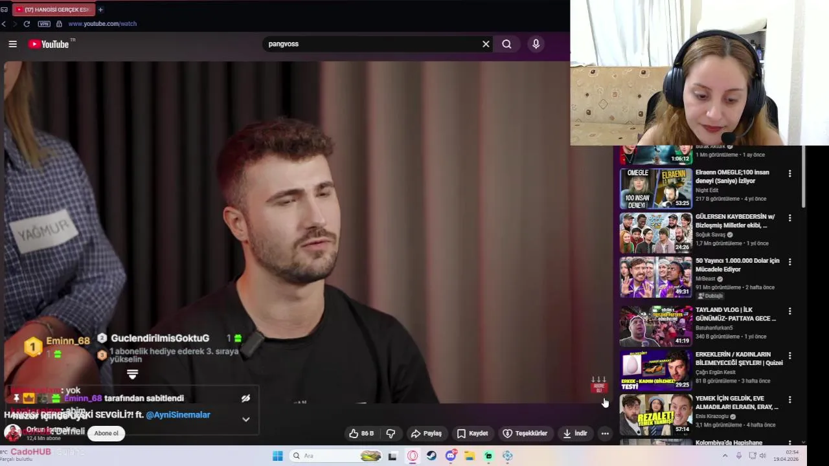Go to YouTube home via logo
Image resolution: width=829 pixels, height=466 pixels.
pos(49,44)
